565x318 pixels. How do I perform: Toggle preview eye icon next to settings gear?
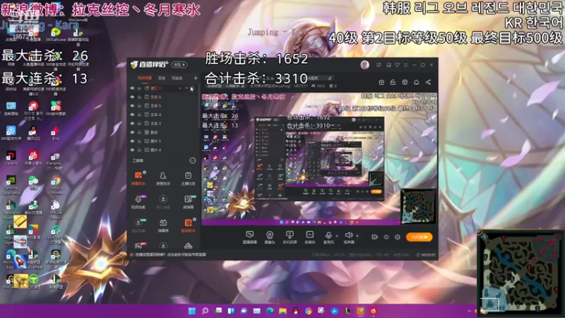[386, 237]
